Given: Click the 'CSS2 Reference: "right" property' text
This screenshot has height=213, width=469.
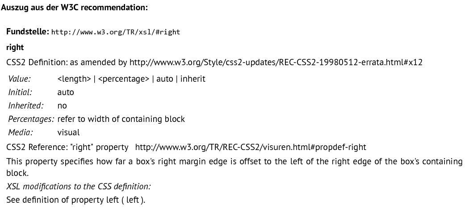Looking at the screenshot, I should click(67, 147).
